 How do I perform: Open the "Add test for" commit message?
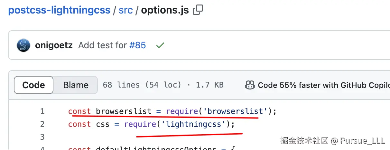click(103, 45)
